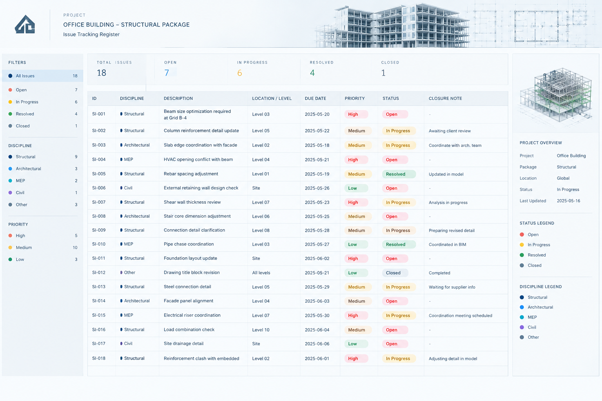Select the All Issues filter
The width and height of the screenshot is (602, 401).
tap(42, 76)
